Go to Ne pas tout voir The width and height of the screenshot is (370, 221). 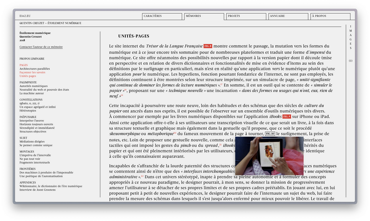point(30,159)
